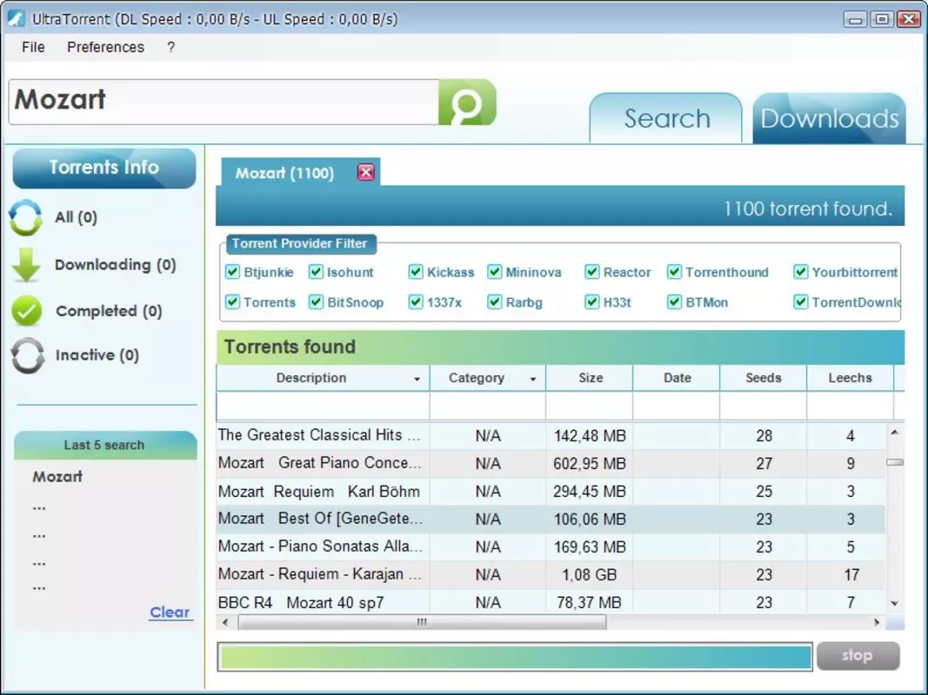This screenshot has height=695, width=928.
Task: Expand the Description column dropdown arrow
Action: click(417, 379)
